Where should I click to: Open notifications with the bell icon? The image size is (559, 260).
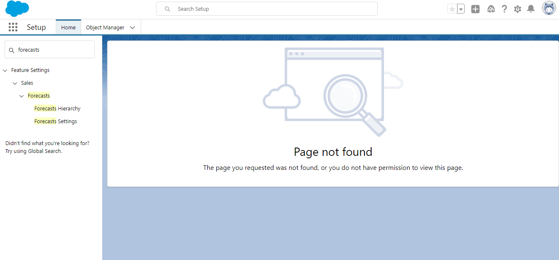coord(530,8)
